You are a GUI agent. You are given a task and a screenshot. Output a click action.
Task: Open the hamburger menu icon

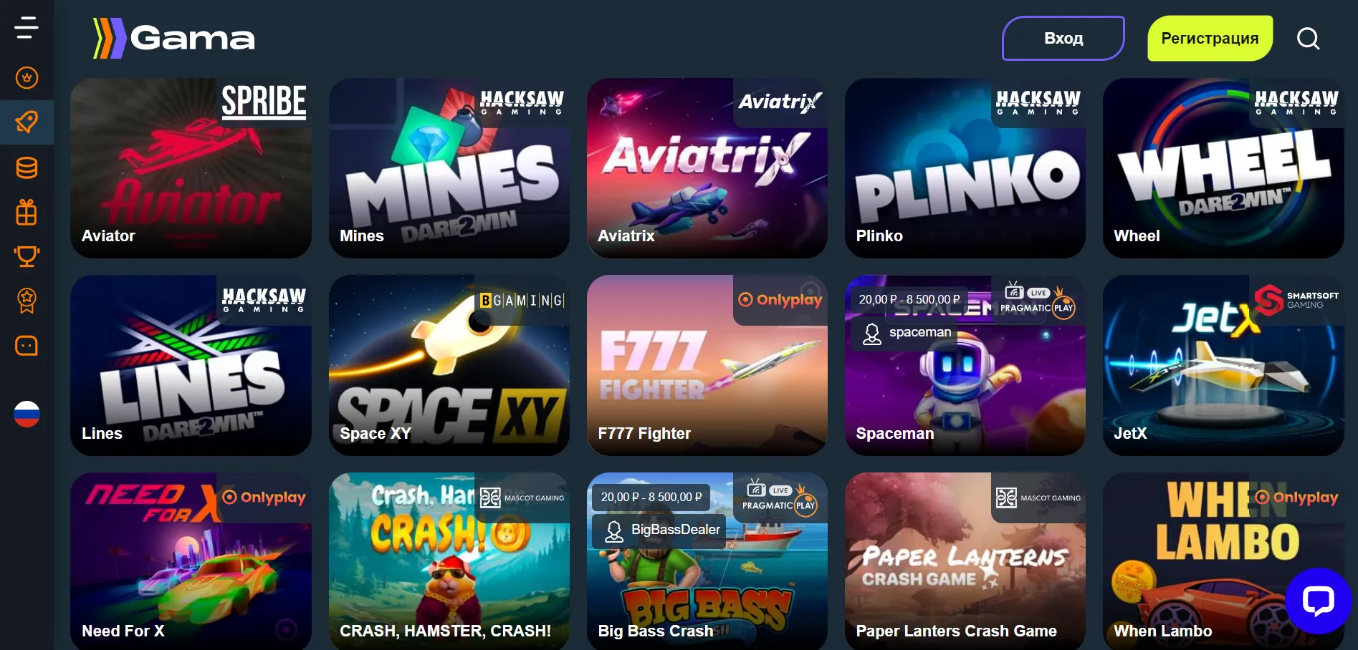tap(27, 28)
